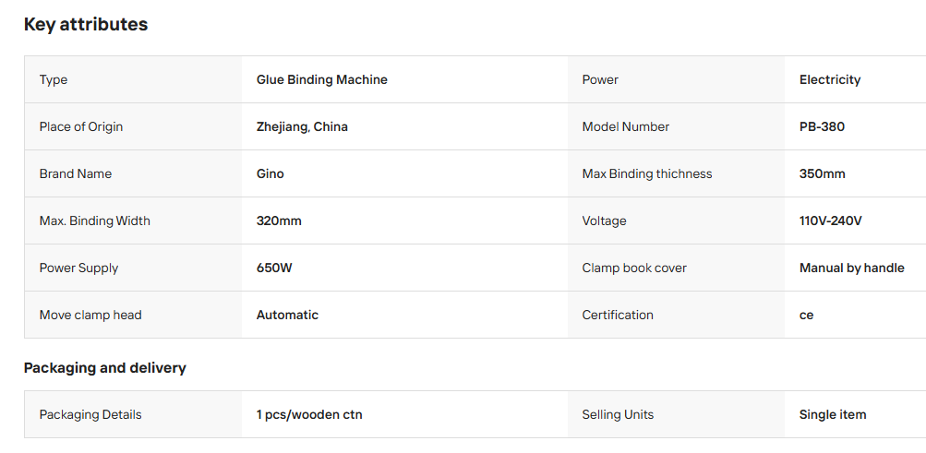Select the PB-380 model number
This screenshot has width=926, height=453.
822,126
